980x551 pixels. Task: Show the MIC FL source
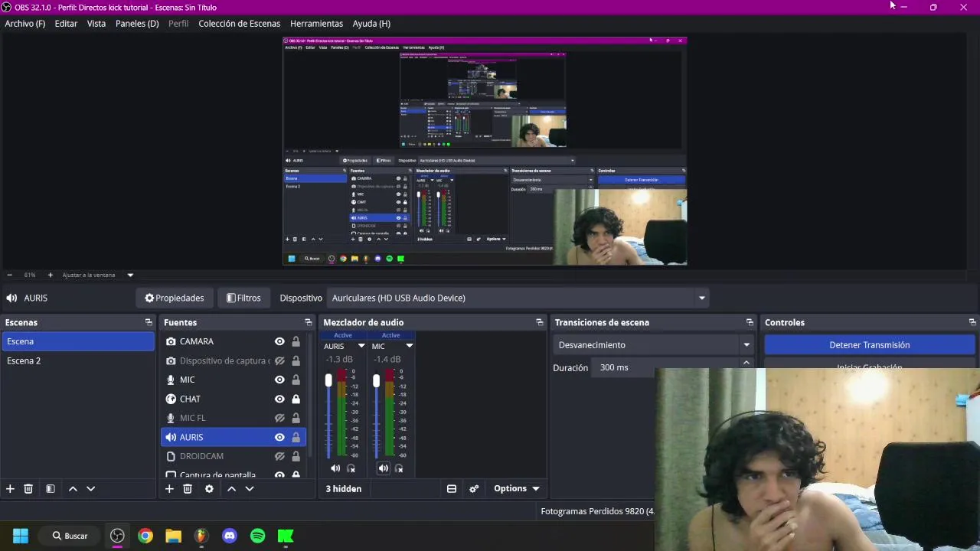tap(279, 419)
